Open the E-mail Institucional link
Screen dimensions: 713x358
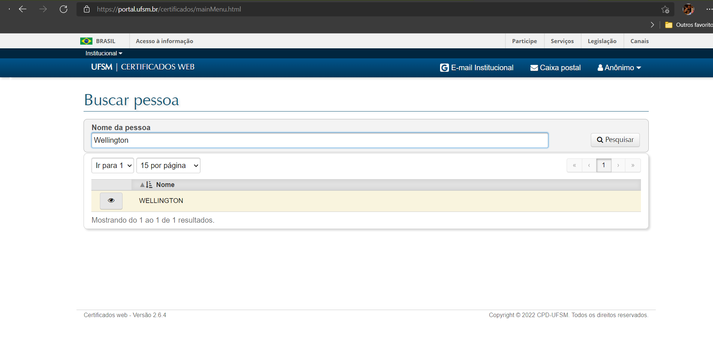tap(477, 68)
